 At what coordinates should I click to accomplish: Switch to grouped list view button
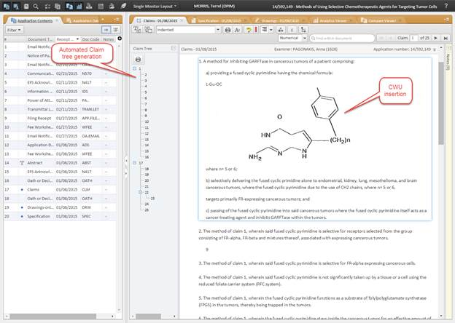point(116,30)
